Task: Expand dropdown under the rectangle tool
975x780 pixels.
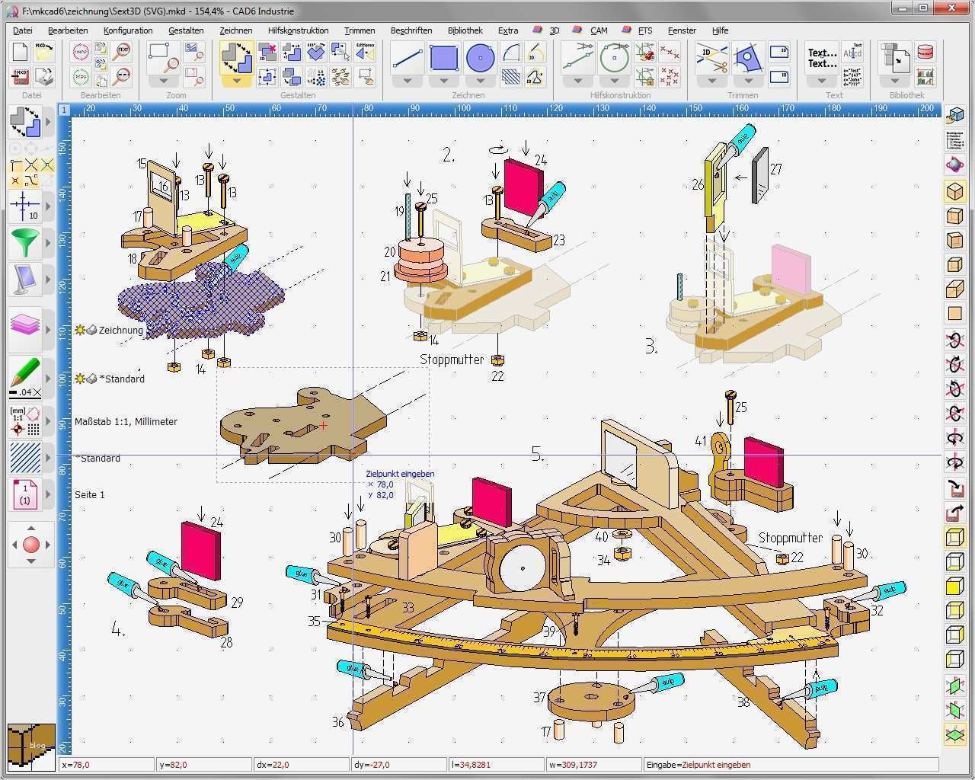Action: [x=444, y=81]
